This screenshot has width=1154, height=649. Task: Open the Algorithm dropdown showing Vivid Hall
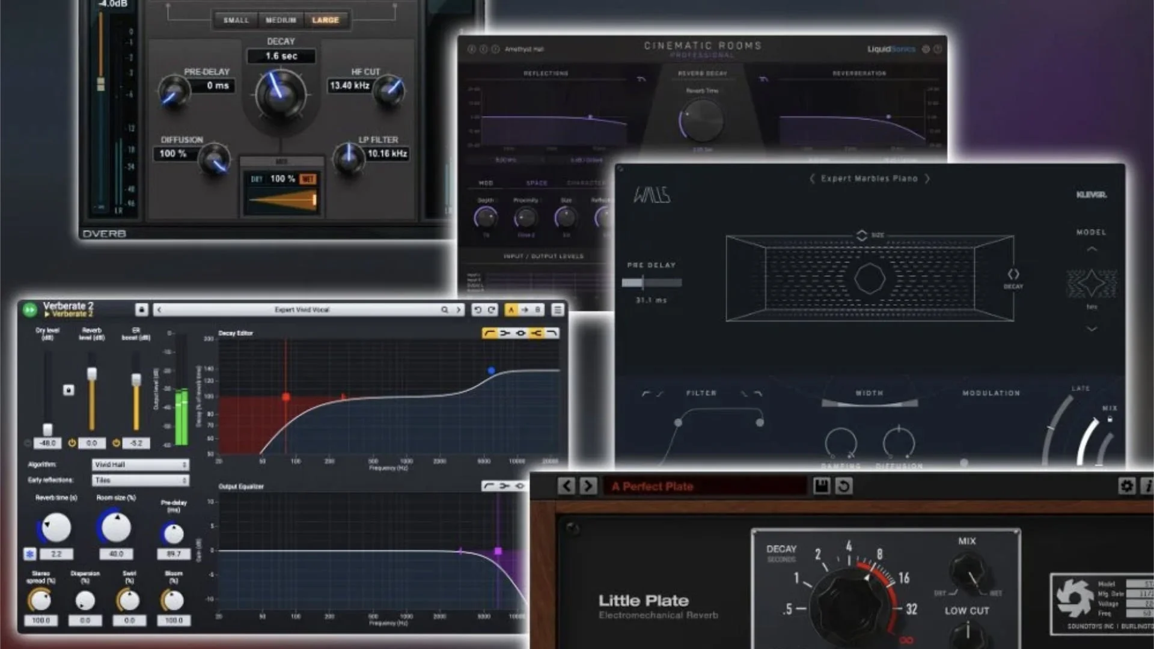pyautogui.click(x=140, y=465)
